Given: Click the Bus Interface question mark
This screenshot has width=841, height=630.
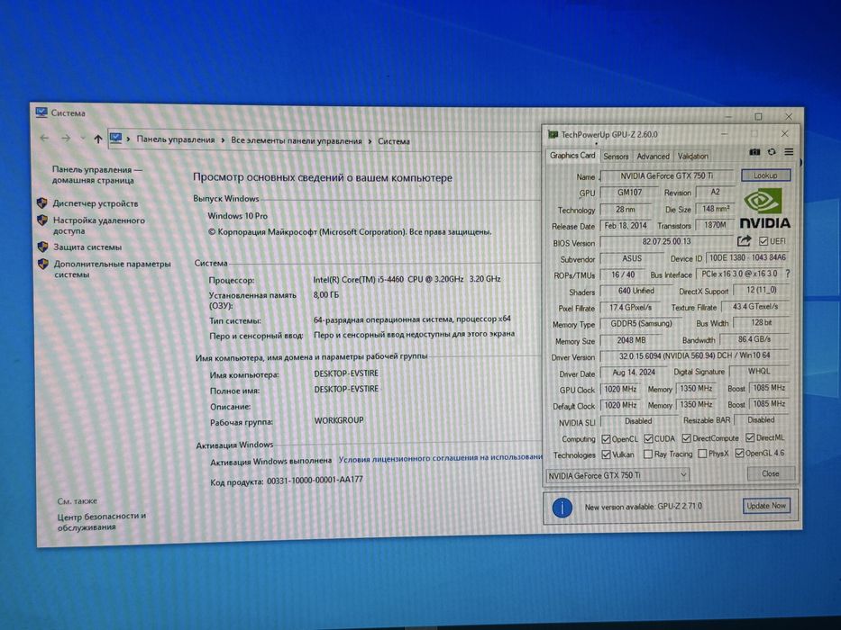Looking at the screenshot, I should [x=787, y=274].
